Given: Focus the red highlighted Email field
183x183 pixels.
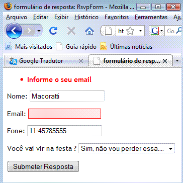Looking at the screenshot, I should 64,114.
